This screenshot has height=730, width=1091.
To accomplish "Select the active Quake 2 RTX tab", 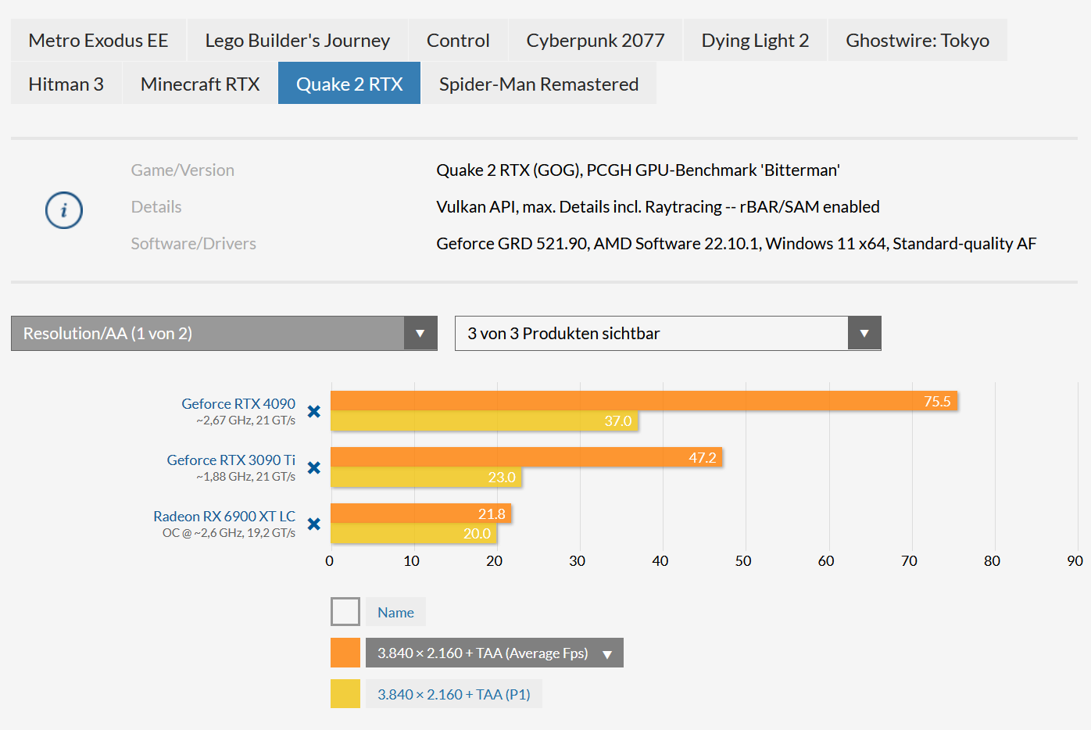I will click(x=349, y=84).
